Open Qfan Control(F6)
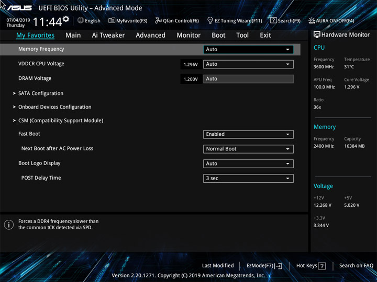377x282 pixels. [181, 20]
